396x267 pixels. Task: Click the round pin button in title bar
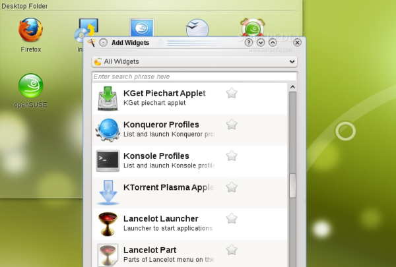coord(104,43)
